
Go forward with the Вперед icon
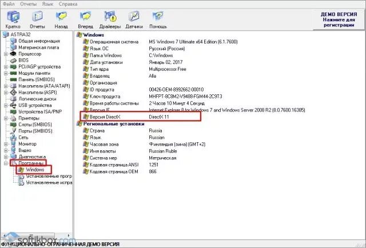click(x=85, y=17)
